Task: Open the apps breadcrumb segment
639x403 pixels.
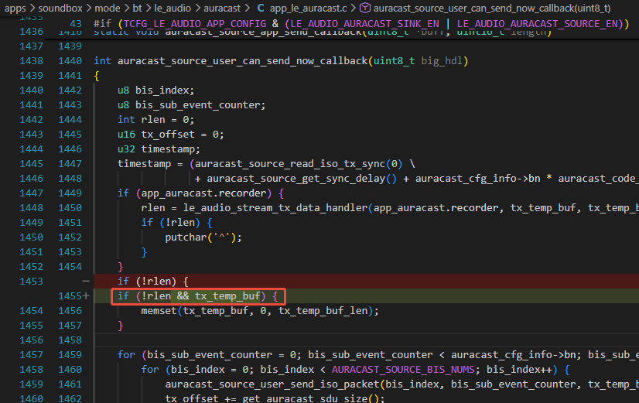Action: point(15,8)
